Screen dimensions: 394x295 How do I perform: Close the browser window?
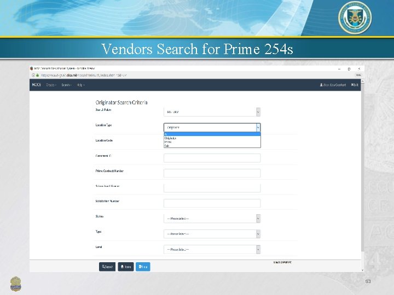pos(359,69)
